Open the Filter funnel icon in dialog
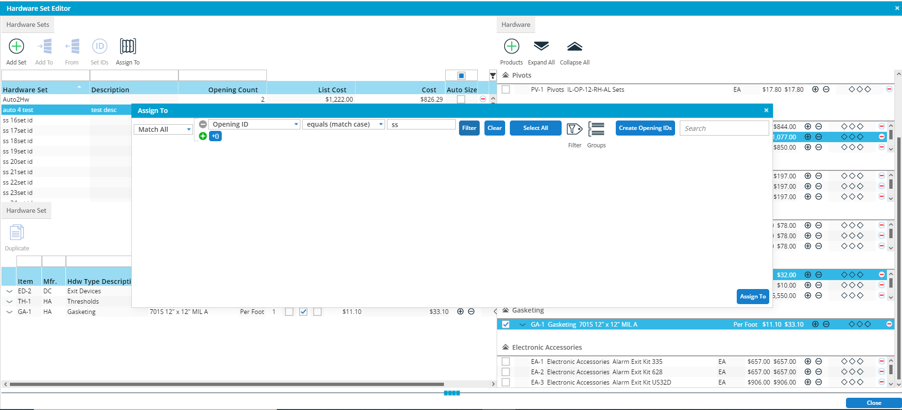The width and height of the screenshot is (902, 410). tap(574, 129)
